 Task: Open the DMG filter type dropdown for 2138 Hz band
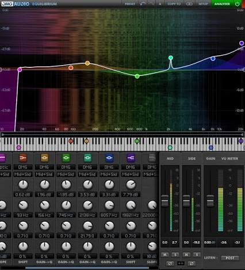pos(87,167)
